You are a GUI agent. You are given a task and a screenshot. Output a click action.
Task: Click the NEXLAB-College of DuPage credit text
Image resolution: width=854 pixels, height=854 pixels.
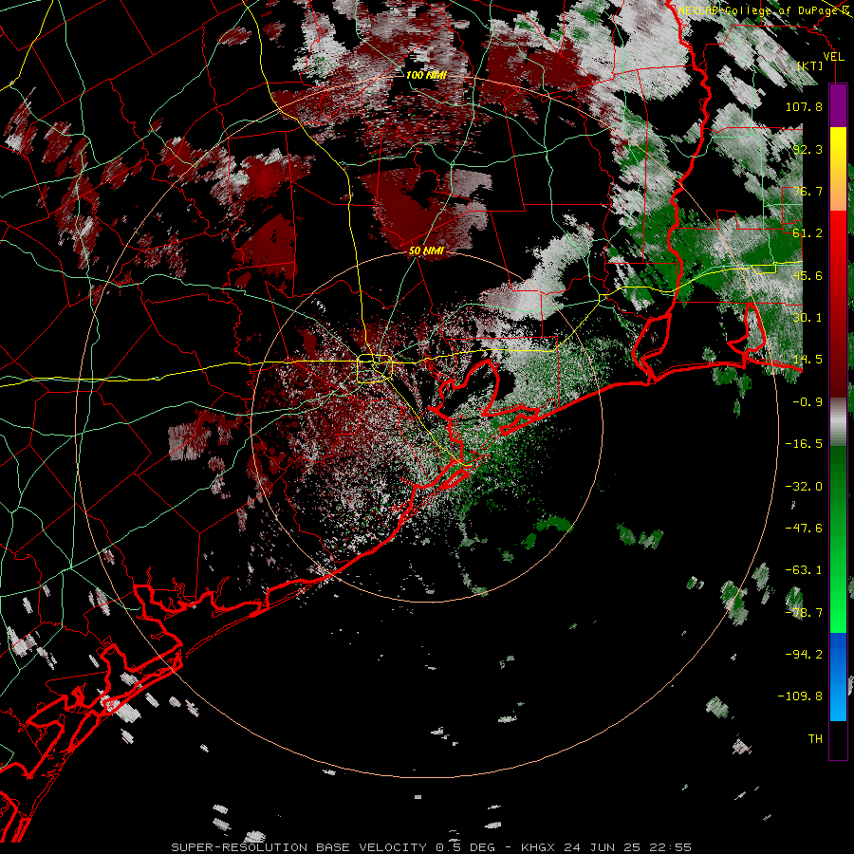(x=764, y=10)
